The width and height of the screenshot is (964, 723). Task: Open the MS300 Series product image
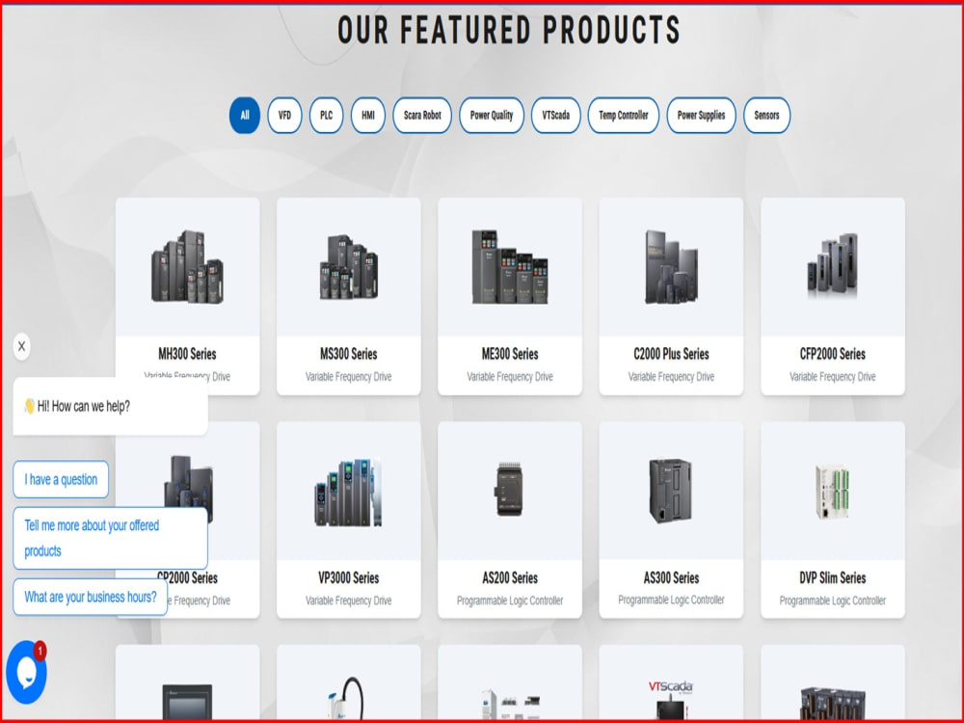(x=349, y=267)
